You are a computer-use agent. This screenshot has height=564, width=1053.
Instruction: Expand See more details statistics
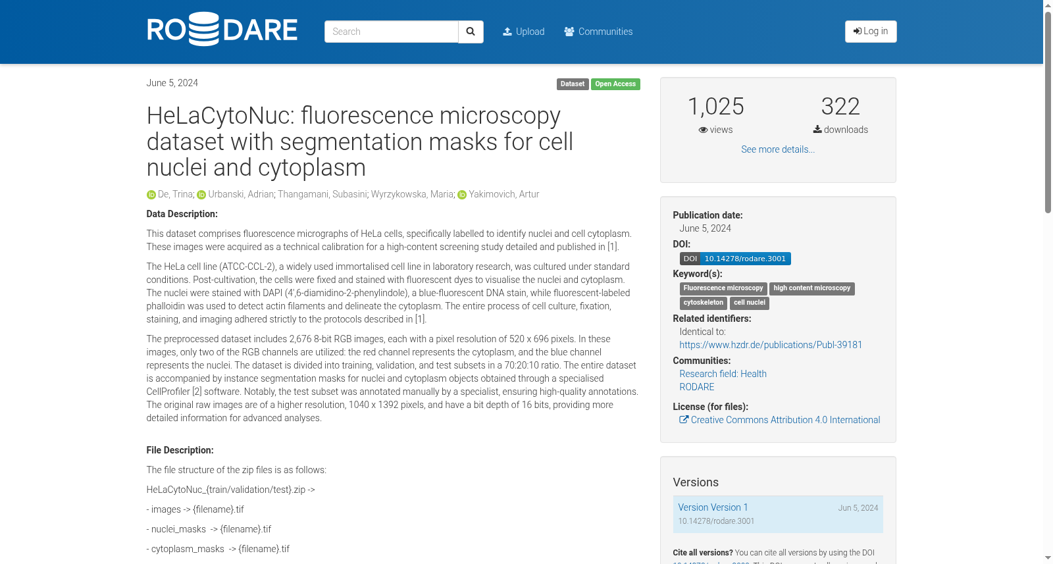(778, 149)
